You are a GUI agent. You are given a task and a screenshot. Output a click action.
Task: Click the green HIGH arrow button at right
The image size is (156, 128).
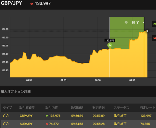point(154,24)
